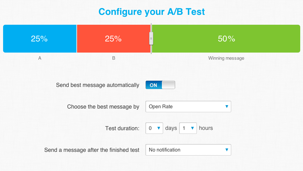This screenshot has width=303, height=171.
Task: Click the 'Winning message' label under the bar
Action: pyautogui.click(x=226, y=58)
